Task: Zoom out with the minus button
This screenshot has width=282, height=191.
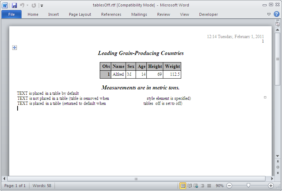Action: coord(229,186)
